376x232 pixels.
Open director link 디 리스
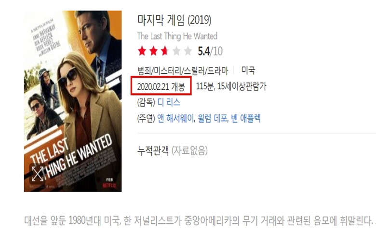(x=169, y=102)
